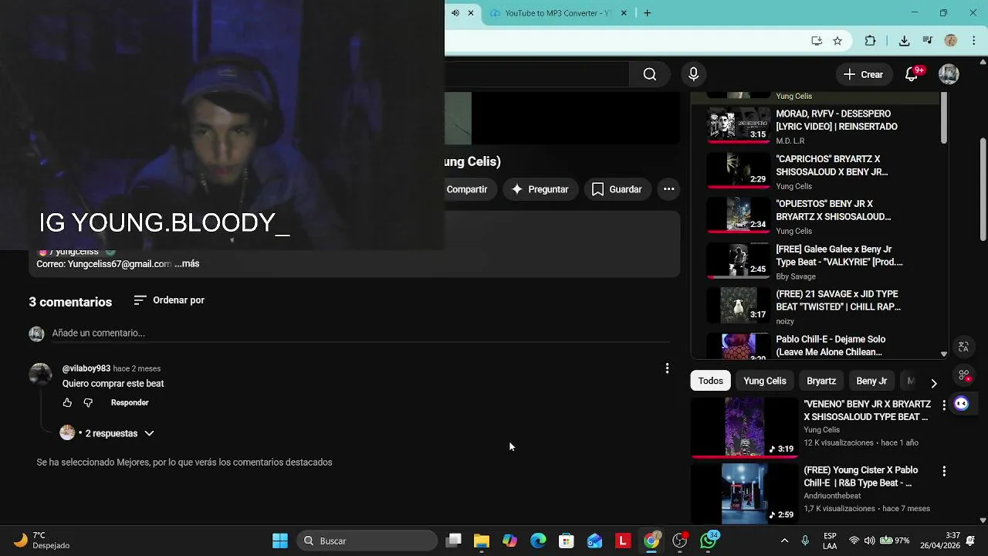Open the menu for the VENENO video

click(944, 405)
